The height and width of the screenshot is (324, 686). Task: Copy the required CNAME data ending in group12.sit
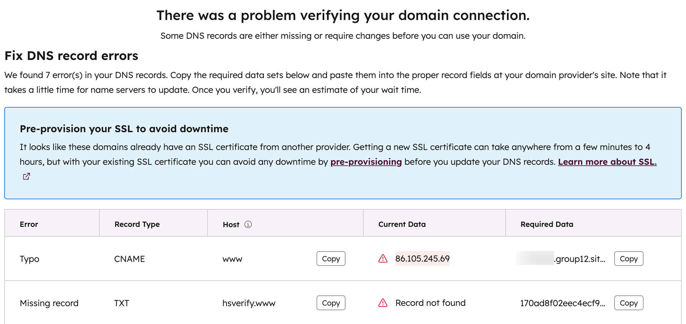(x=628, y=258)
